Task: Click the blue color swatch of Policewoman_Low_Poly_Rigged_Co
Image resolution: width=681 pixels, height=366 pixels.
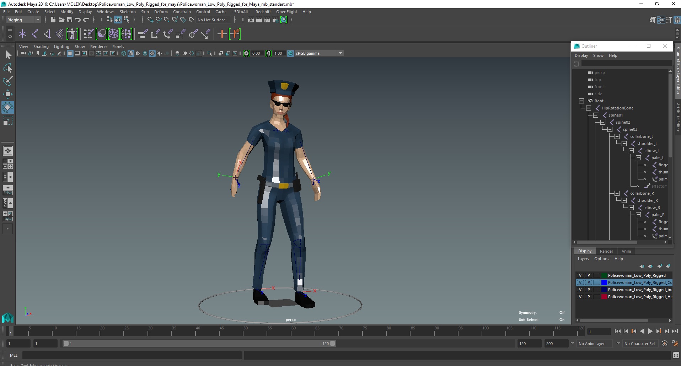Action: point(604,282)
